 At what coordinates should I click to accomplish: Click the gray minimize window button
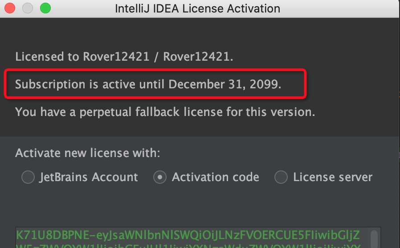point(28,8)
